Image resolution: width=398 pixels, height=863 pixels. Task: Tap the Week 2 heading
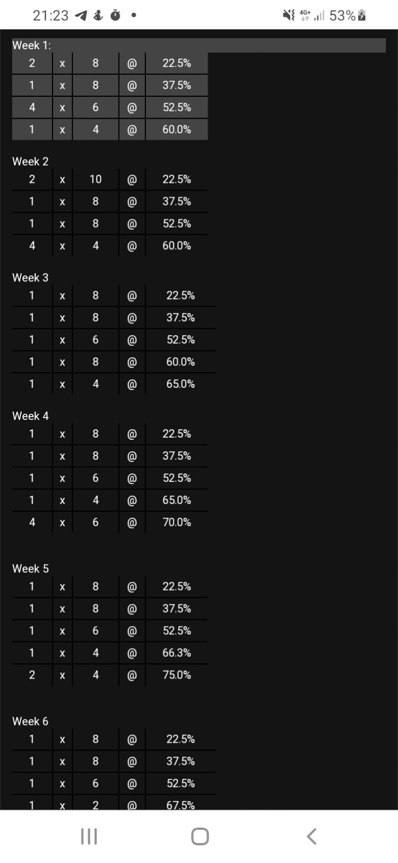point(30,162)
